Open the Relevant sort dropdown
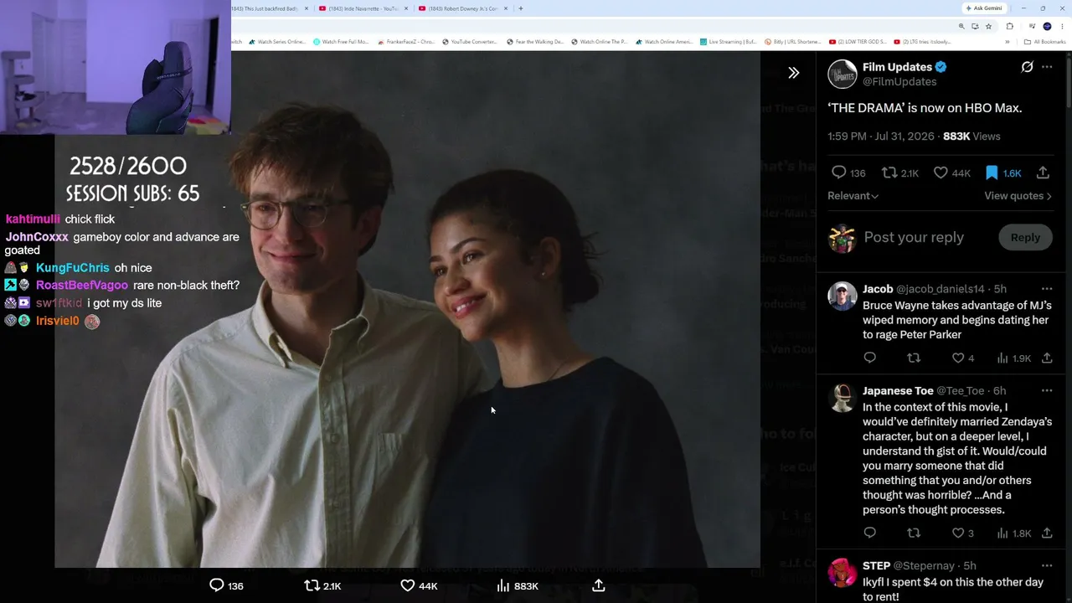This screenshot has width=1072, height=603. (x=853, y=196)
